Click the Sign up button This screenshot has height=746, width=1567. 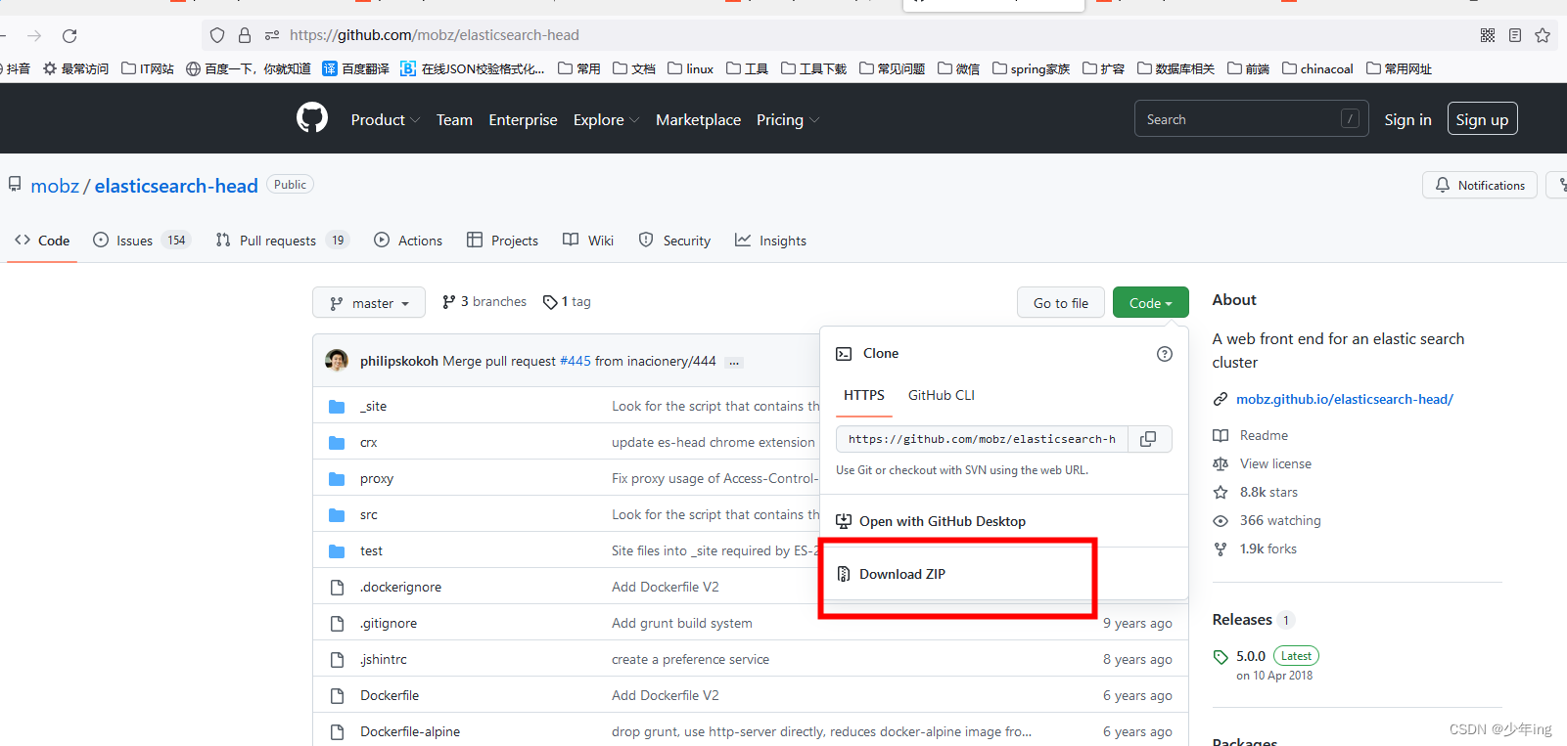pyautogui.click(x=1482, y=119)
